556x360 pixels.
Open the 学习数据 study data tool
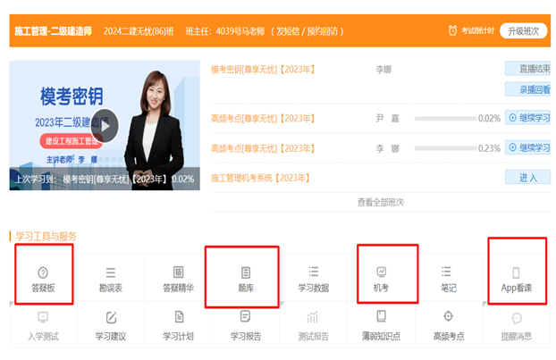(314, 280)
